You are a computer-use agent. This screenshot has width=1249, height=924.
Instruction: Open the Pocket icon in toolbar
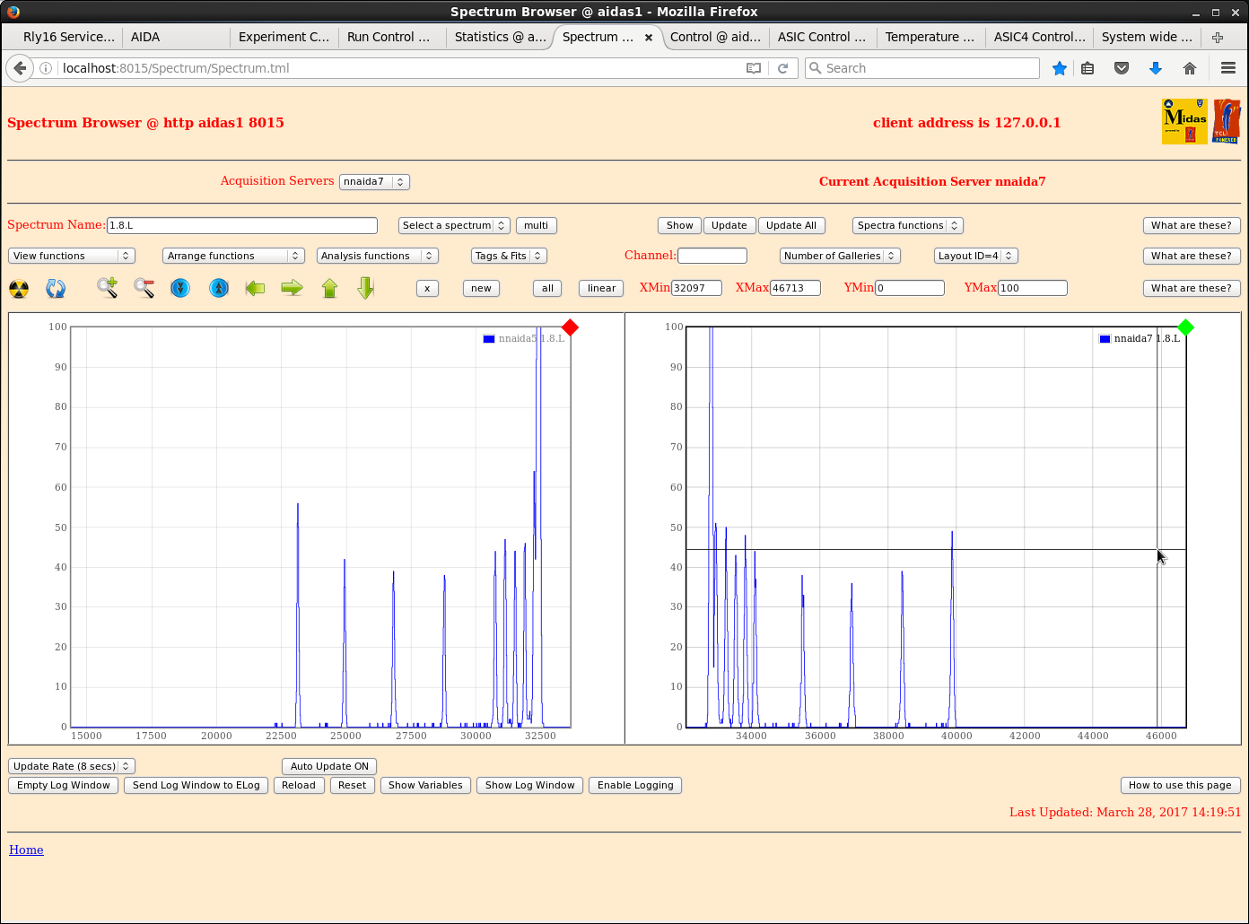(1122, 68)
